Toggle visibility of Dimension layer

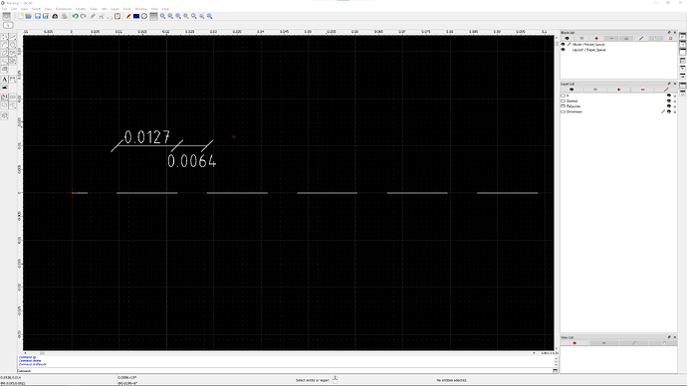pos(669,112)
